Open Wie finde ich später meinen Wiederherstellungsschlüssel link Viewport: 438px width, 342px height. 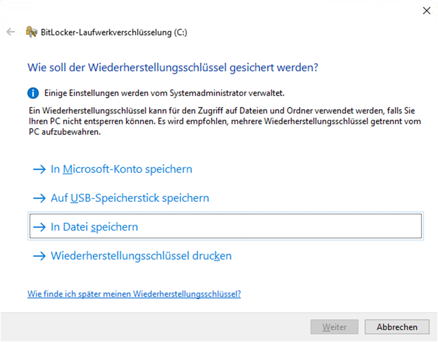[x=134, y=294]
